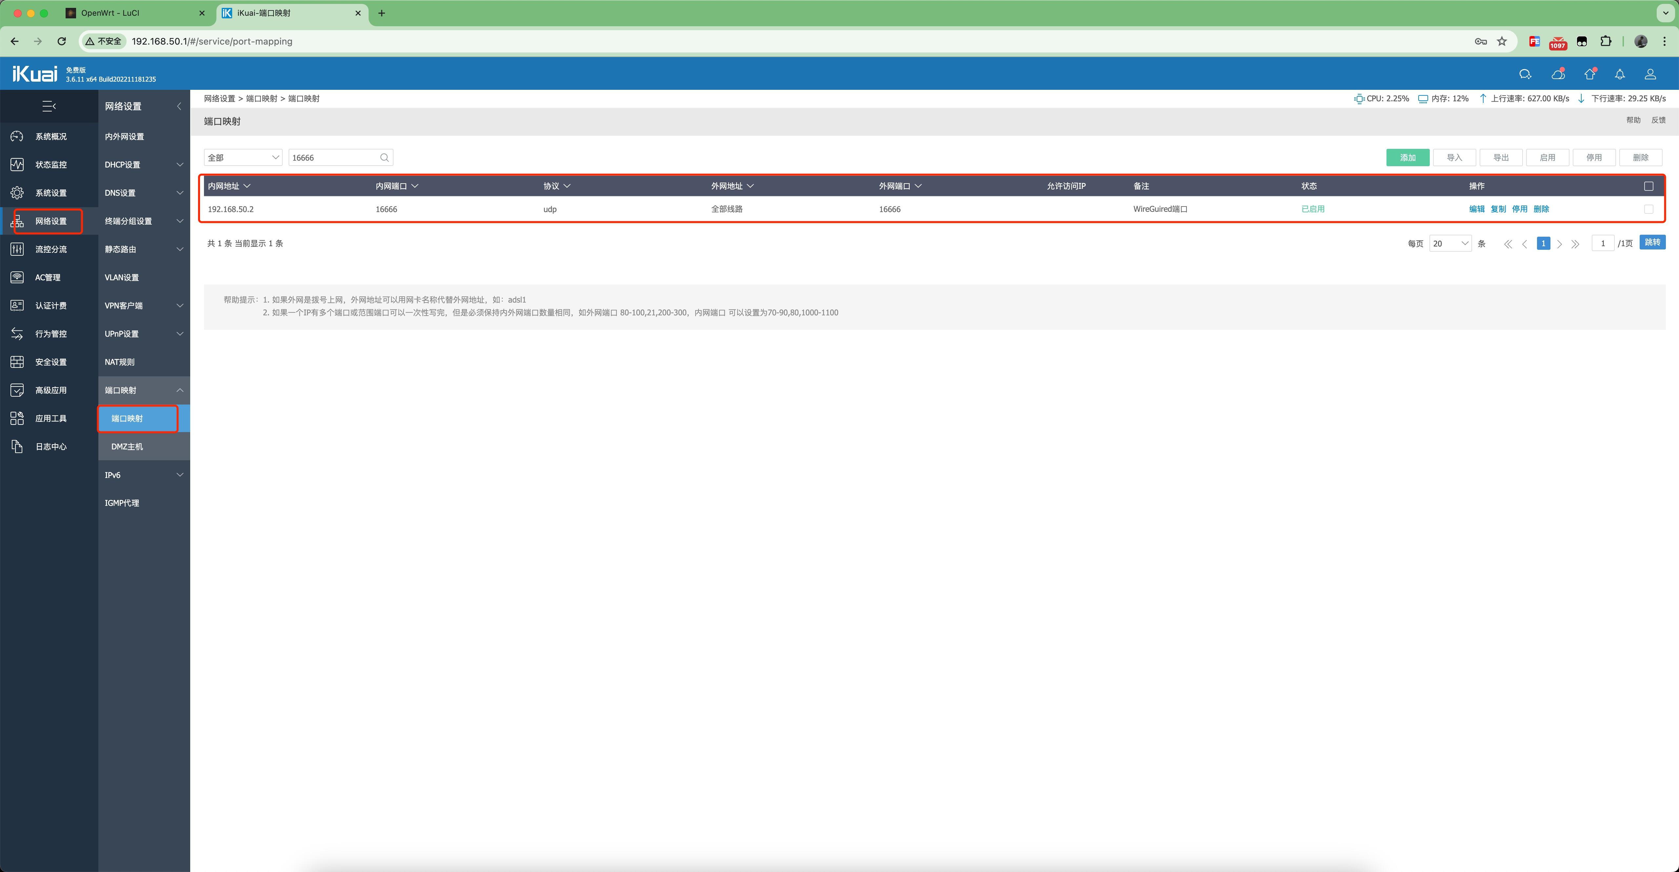1679x872 pixels.
Task: Collapse the left sidebar hamburger icon
Action: pyautogui.click(x=49, y=106)
